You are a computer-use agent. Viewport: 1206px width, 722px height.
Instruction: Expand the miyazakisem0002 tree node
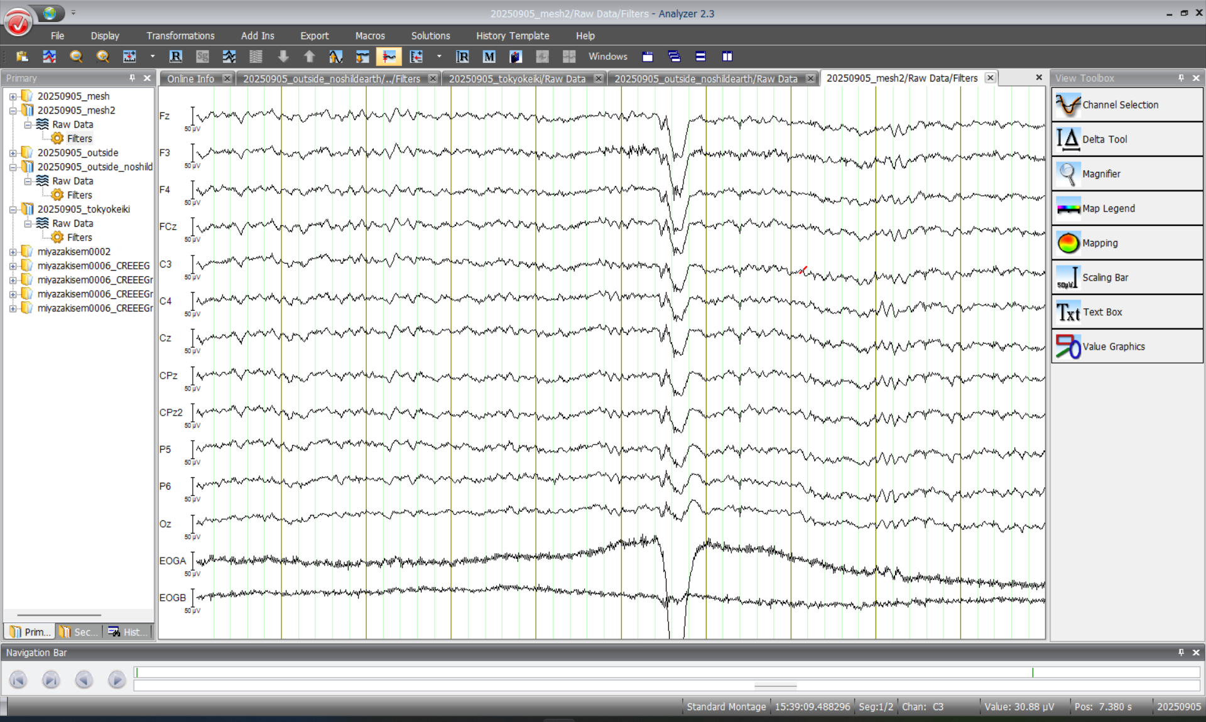point(13,252)
